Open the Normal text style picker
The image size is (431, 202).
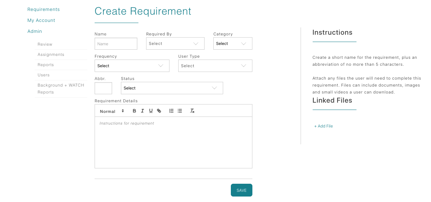tap(112, 111)
